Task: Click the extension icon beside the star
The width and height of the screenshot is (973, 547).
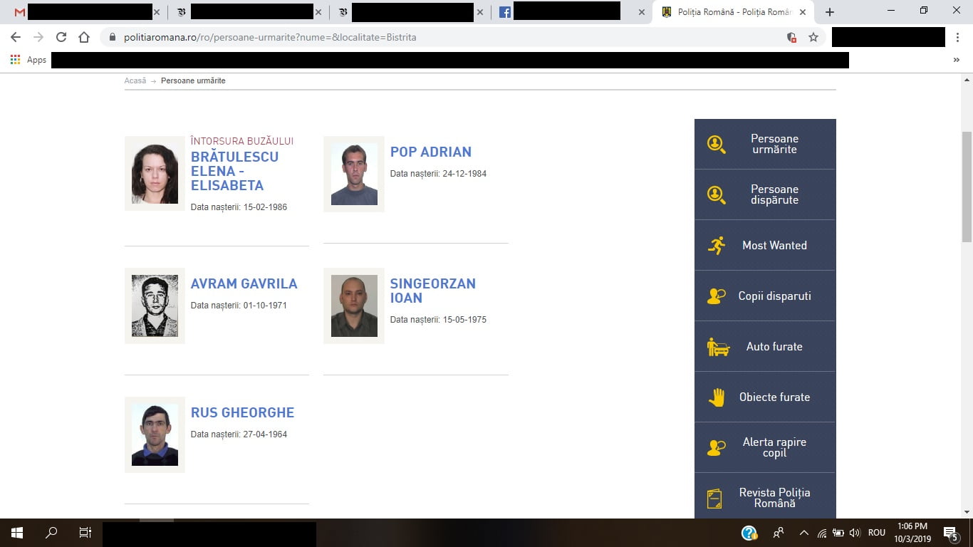Action: coord(791,37)
